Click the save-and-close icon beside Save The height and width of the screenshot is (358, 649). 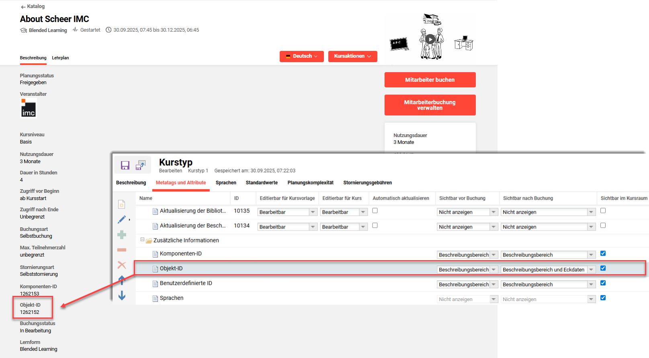point(141,165)
